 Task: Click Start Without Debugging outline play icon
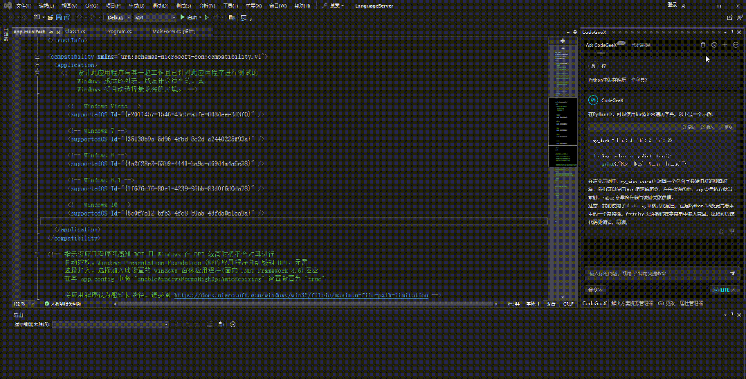(x=206, y=17)
